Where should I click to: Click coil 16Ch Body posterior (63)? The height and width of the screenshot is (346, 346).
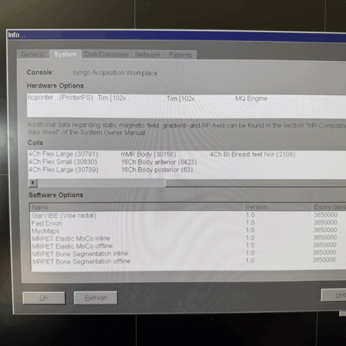pos(157,170)
